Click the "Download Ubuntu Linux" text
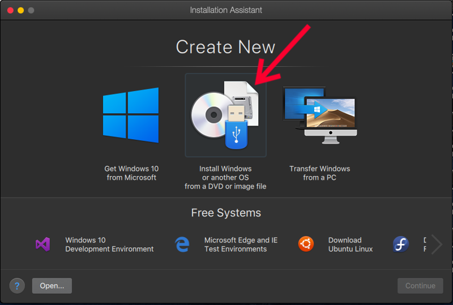The image size is (453, 305). tap(350, 244)
